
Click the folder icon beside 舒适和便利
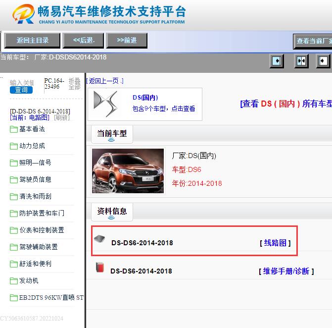point(14,264)
